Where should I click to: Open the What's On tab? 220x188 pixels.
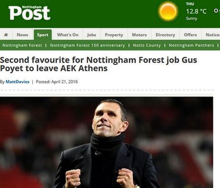[67, 34]
